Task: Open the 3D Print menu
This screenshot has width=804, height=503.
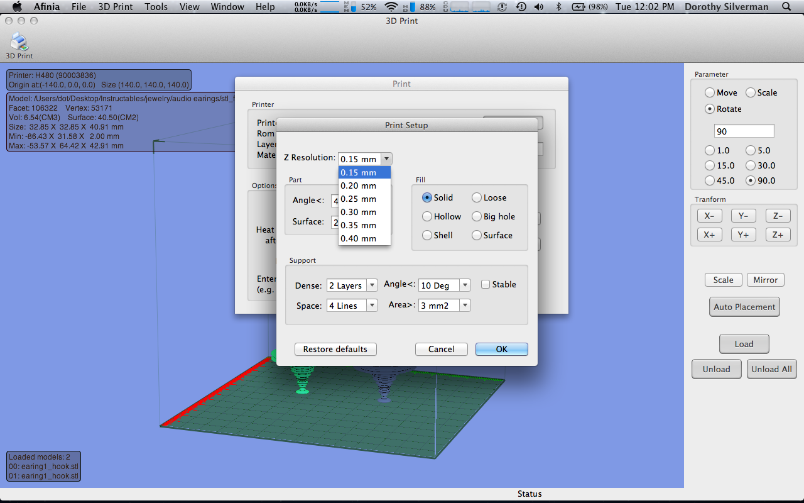Action: 116,7
